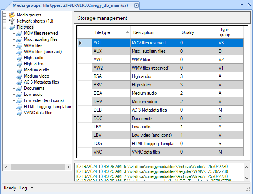
Task: Click the icon next to Documents
Action: 19,88
